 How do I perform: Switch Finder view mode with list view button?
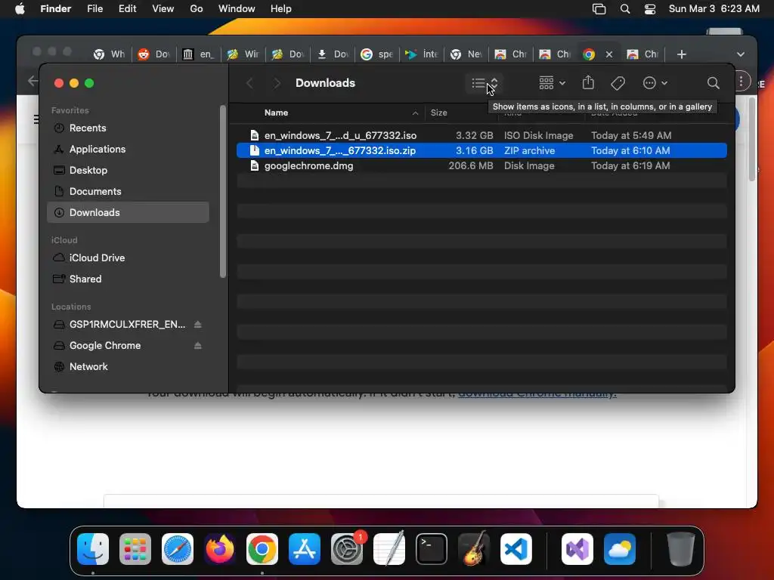(x=484, y=83)
